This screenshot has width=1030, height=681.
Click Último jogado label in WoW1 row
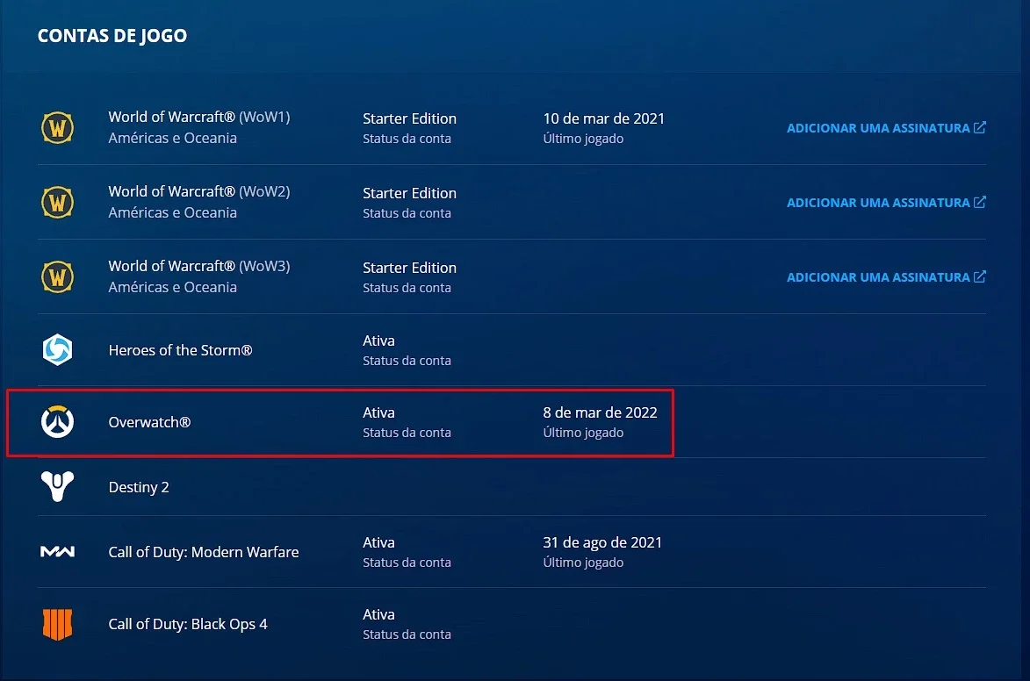click(x=583, y=139)
